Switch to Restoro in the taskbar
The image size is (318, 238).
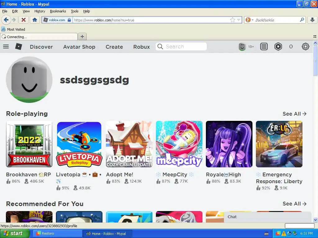(x=57, y=234)
